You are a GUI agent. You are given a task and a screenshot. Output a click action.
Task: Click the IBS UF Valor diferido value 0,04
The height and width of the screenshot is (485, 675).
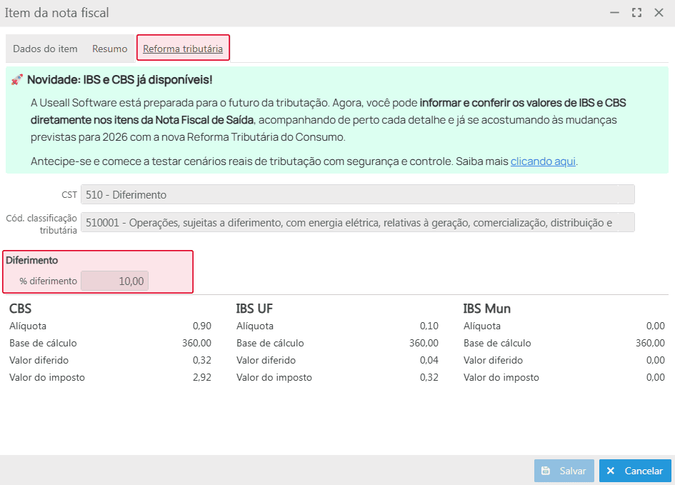click(x=429, y=360)
